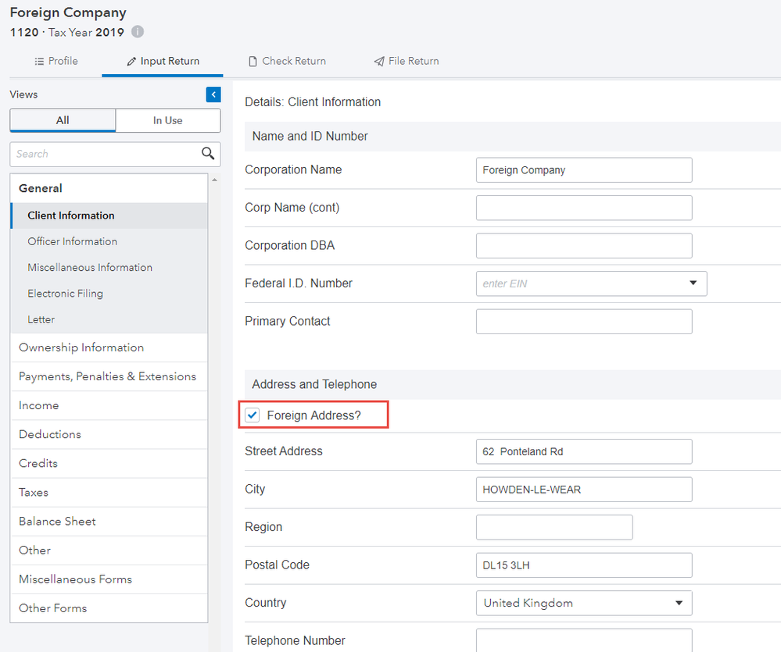781x652 pixels.
Task: Switch to the Profile tab
Action: (56, 61)
